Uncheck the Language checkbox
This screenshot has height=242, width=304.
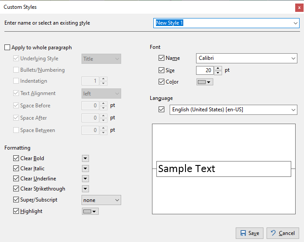pos(161,110)
